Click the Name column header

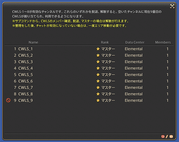tap(33, 42)
